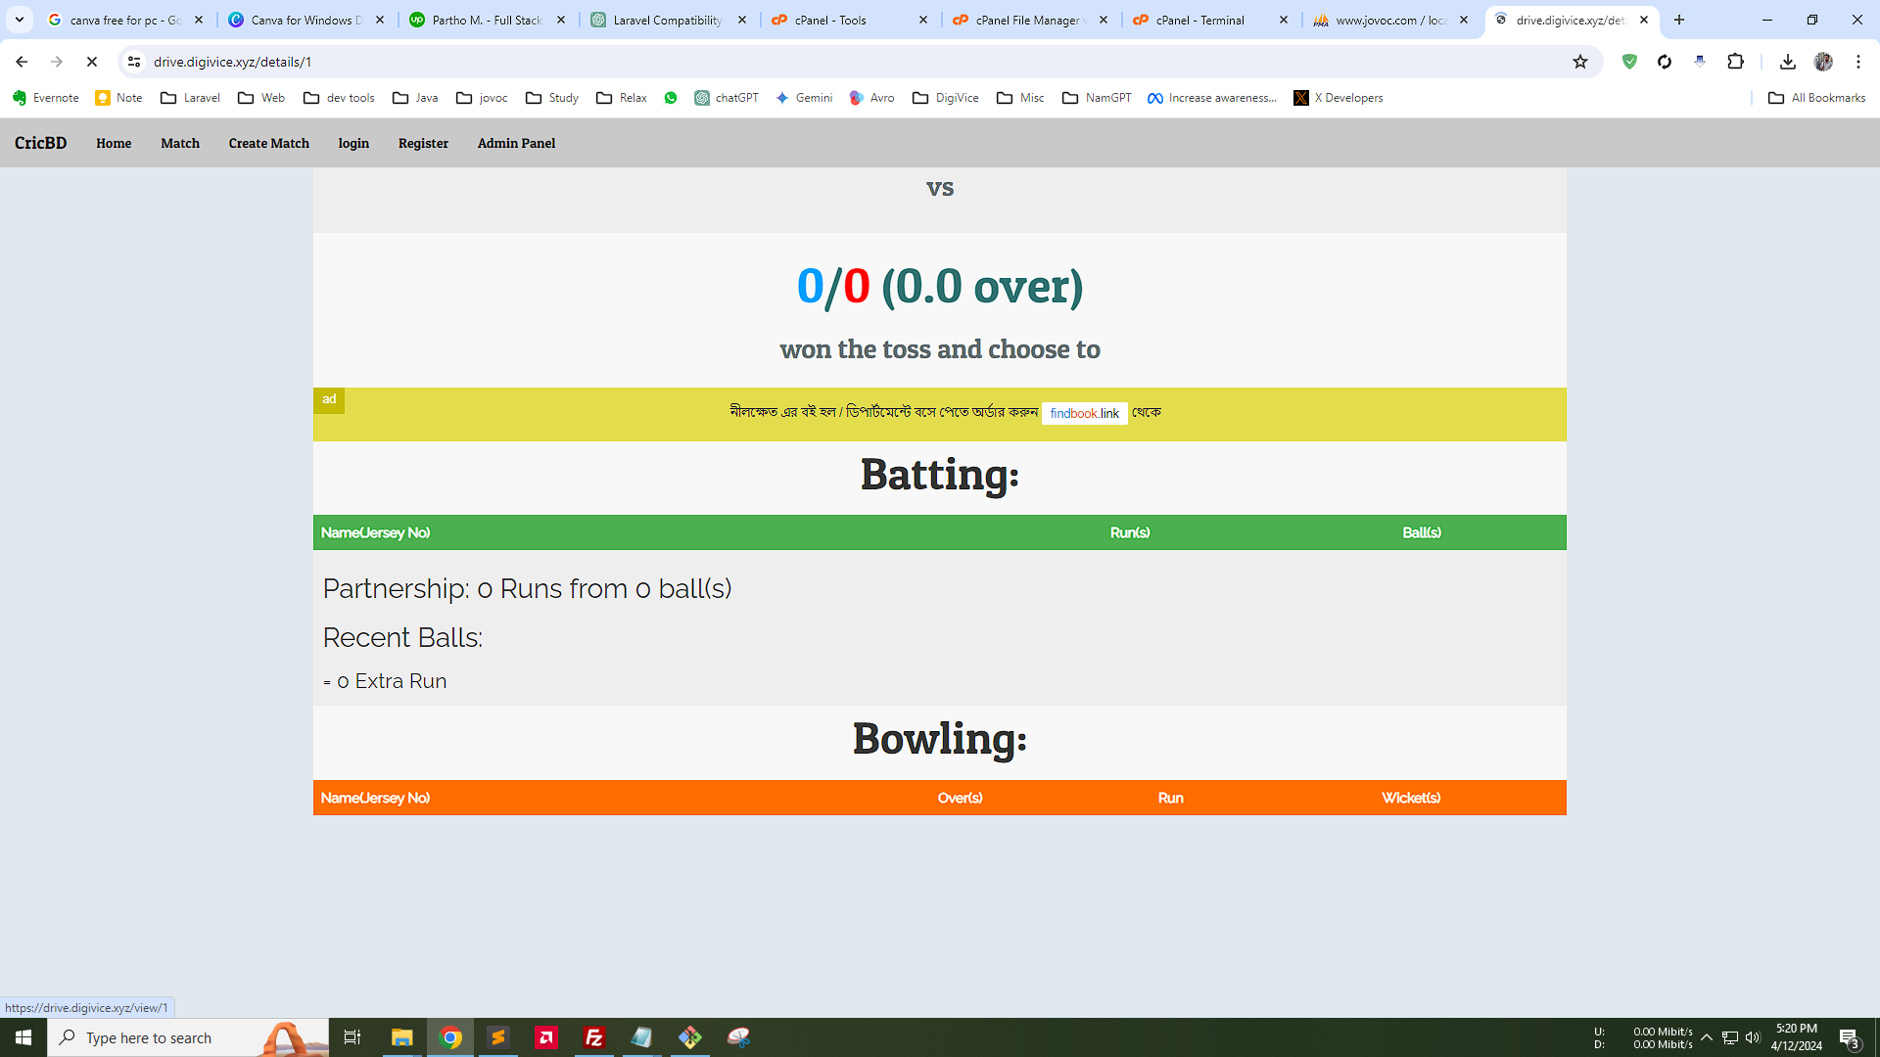Open the WhatsApp bookmark icon

[x=671, y=98]
